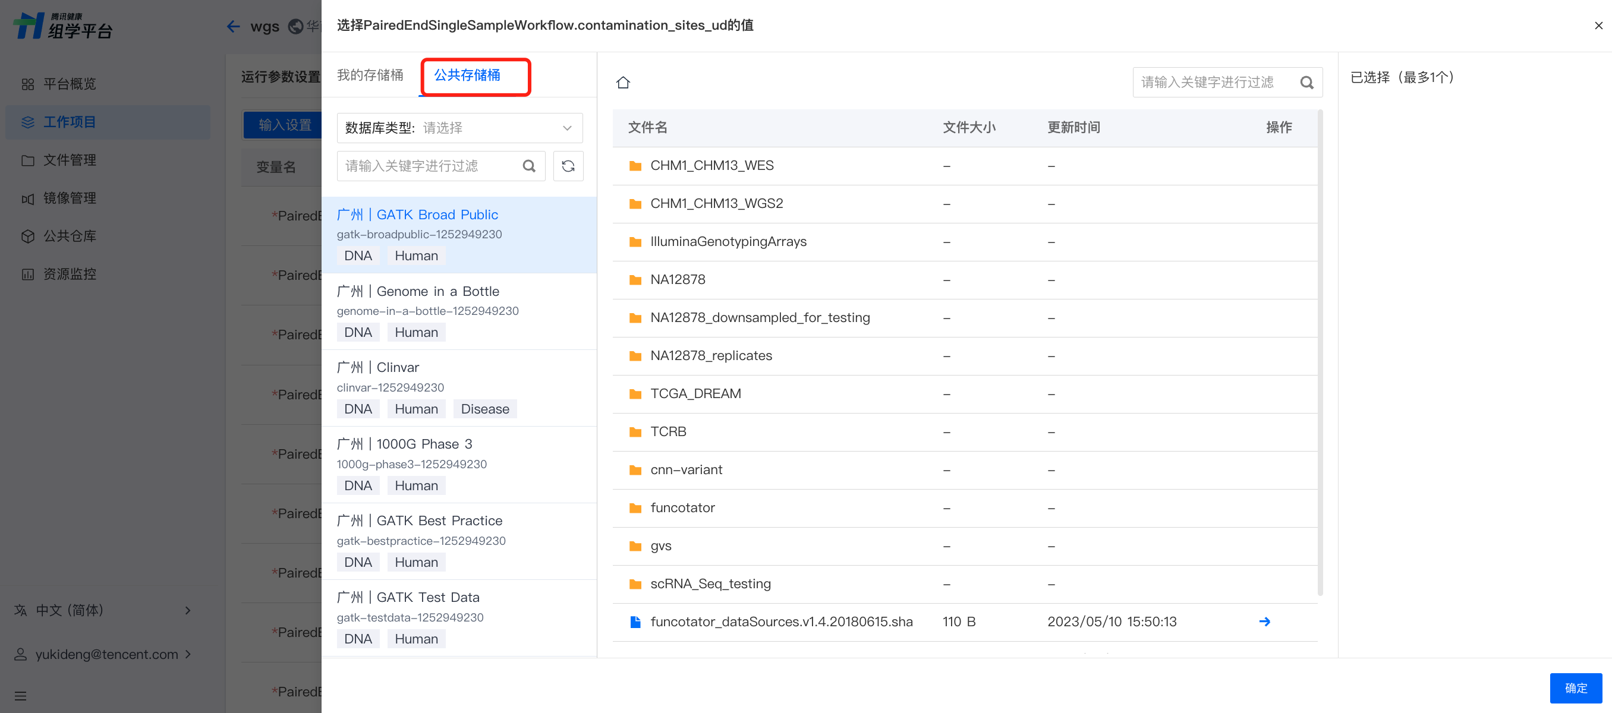Viewport: 1612px width, 713px height.
Task: Click Disease tag on Clinvar bucket
Action: pos(485,409)
